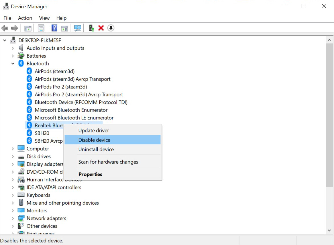The width and height of the screenshot is (334, 245).
Task: Choose Disable device from context menu
Action: point(94,140)
